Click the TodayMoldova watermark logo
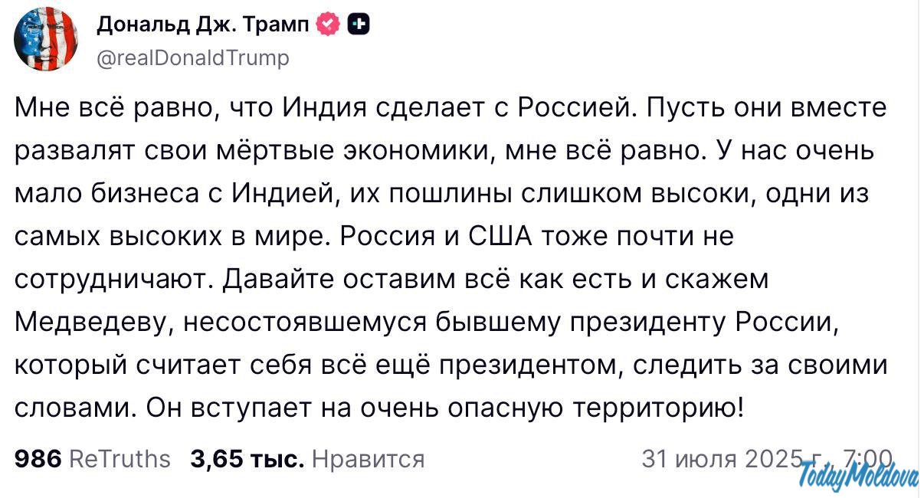This screenshot has width=924, height=498. (x=859, y=477)
